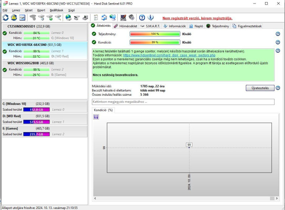The image size is (285, 210).
Task: Click the two grey drives toolbar icon
Action: (x=77, y=18)
